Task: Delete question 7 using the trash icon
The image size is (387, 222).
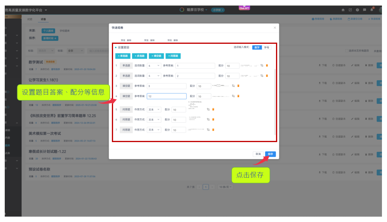Action: click(213, 130)
